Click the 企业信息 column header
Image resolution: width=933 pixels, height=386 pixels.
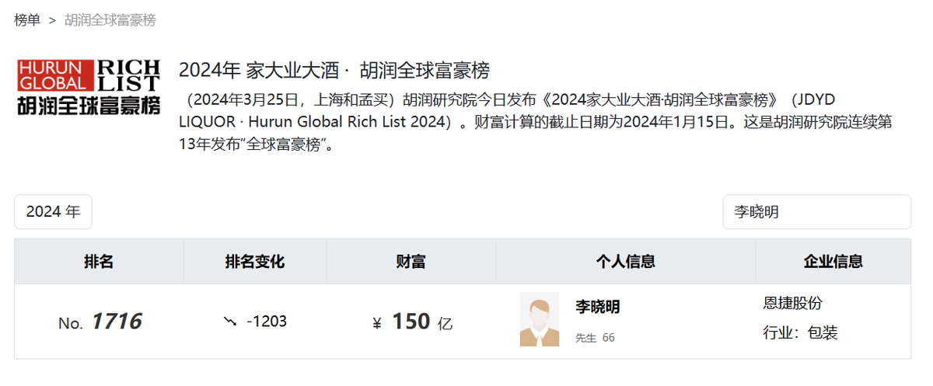[833, 262]
